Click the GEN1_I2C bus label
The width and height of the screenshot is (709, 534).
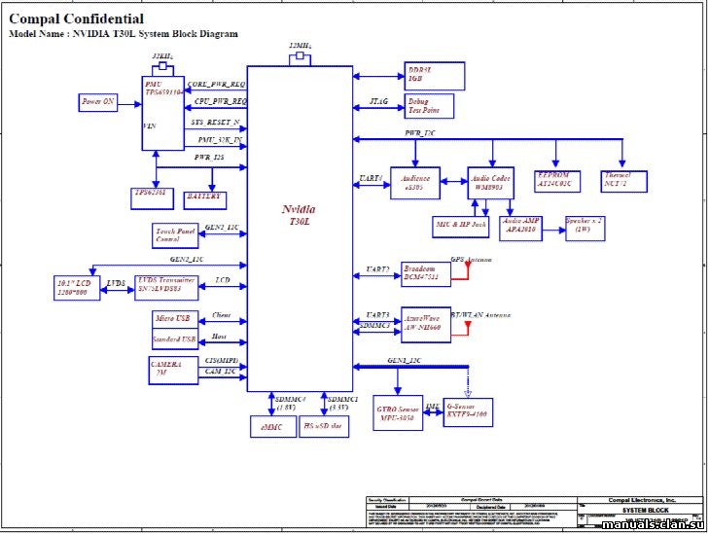[405, 360]
